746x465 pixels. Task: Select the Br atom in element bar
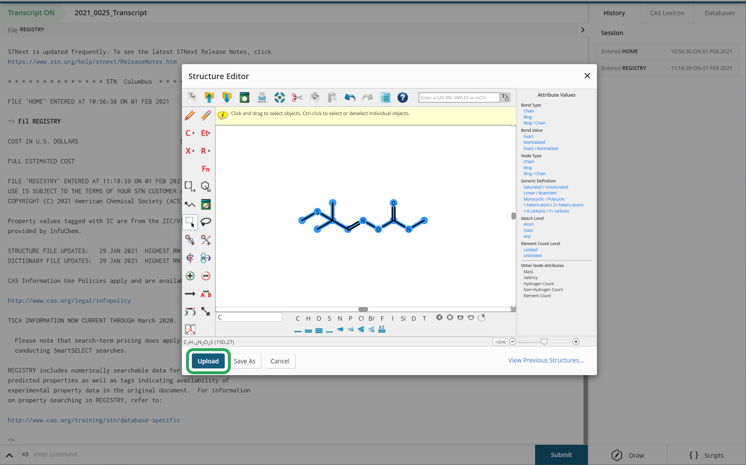372,318
